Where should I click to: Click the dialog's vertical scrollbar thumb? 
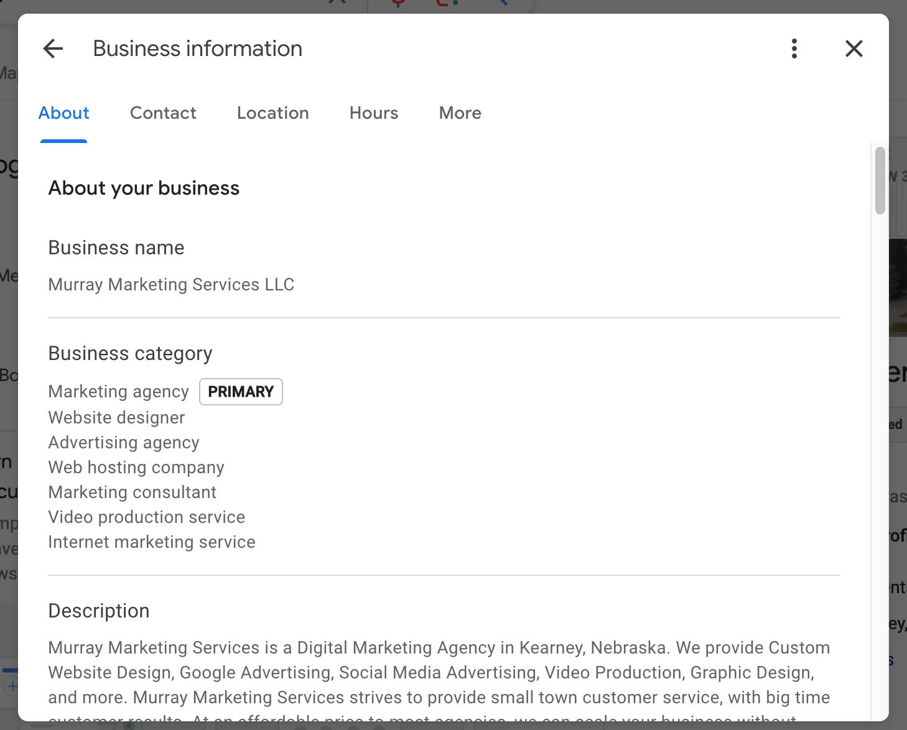click(880, 180)
